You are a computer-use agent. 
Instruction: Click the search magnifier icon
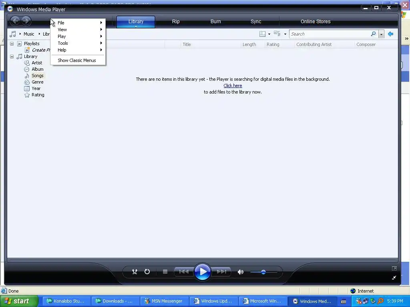pos(374,34)
